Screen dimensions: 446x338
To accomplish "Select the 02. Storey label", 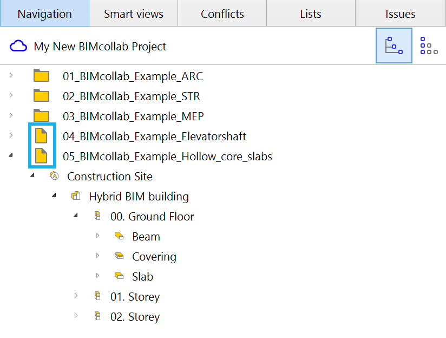I will click(x=135, y=317).
